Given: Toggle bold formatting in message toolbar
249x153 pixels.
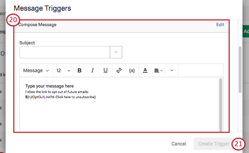Looking at the screenshot, I should pos(80,70).
